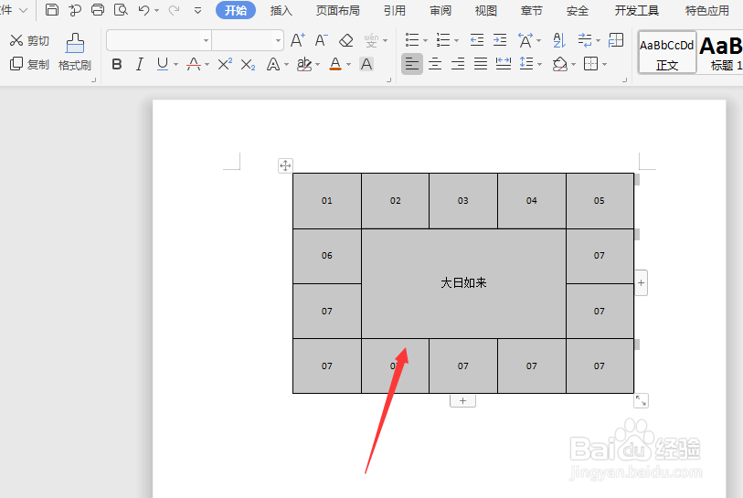This screenshot has width=743, height=498.
Task: Toggle Bold formatting
Action: (x=117, y=64)
